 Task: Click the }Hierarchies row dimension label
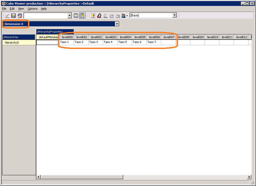click(x=19, y=37)
